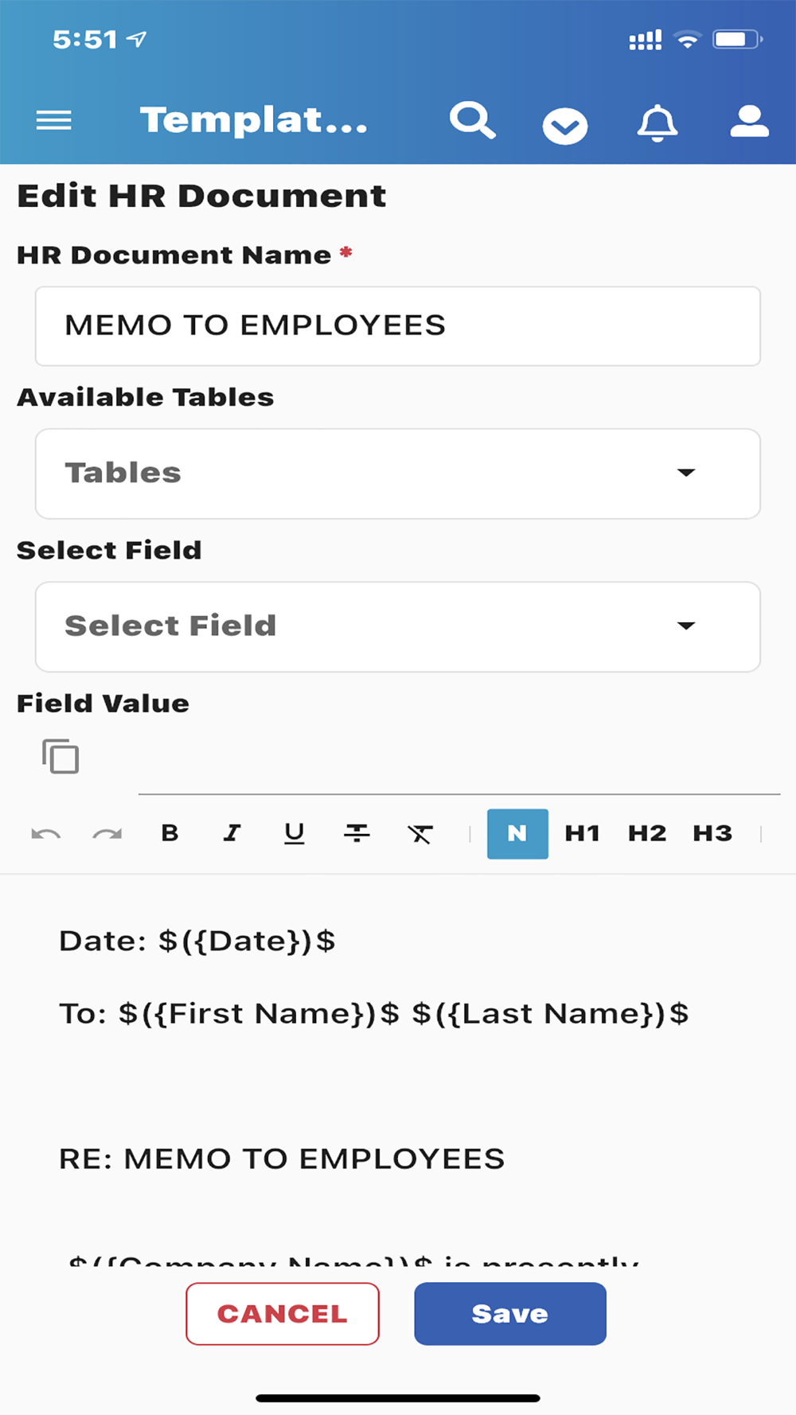Image resolution: width=796 pixels, height=1415 pixels.
Task: Apply the H2 heading style
Action: (x=647, y=833)
